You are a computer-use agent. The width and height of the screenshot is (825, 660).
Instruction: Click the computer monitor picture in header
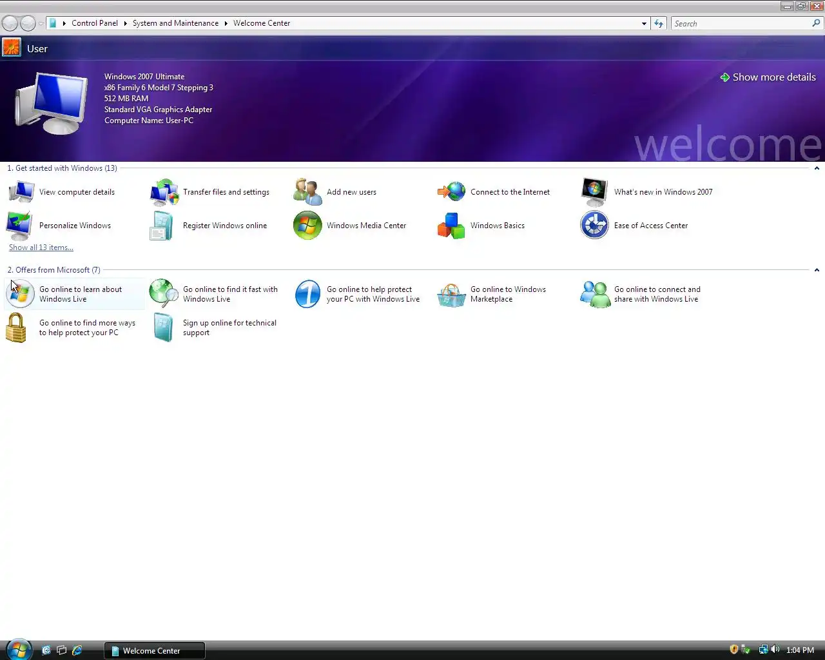[x=52, y=103]
